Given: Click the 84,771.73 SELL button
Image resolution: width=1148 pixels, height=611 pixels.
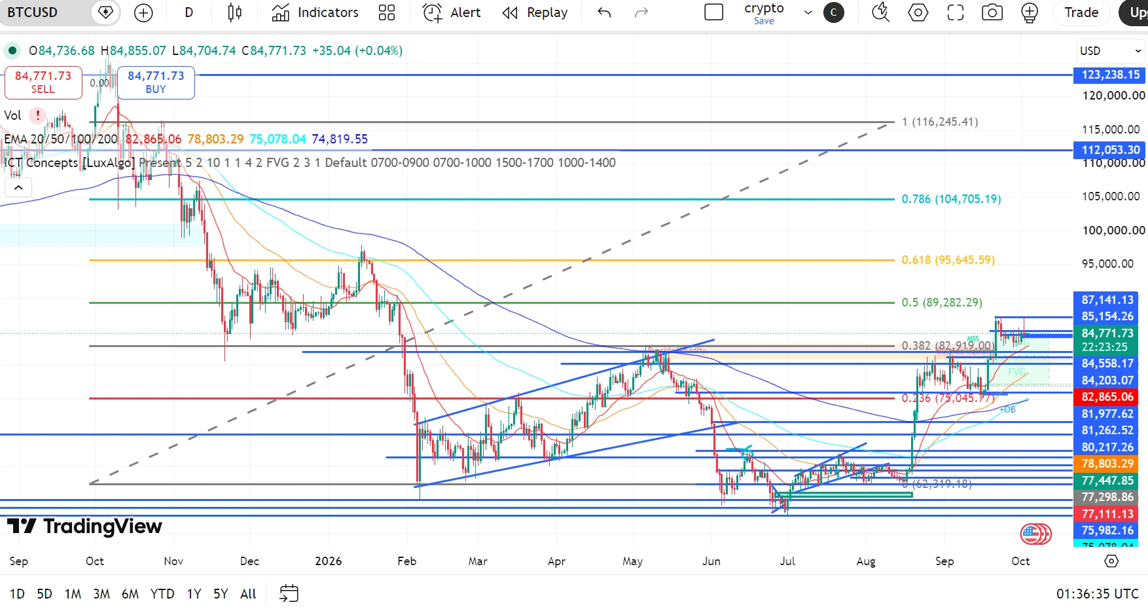Looking at the screenshot, I should click(x=43, y=83).
